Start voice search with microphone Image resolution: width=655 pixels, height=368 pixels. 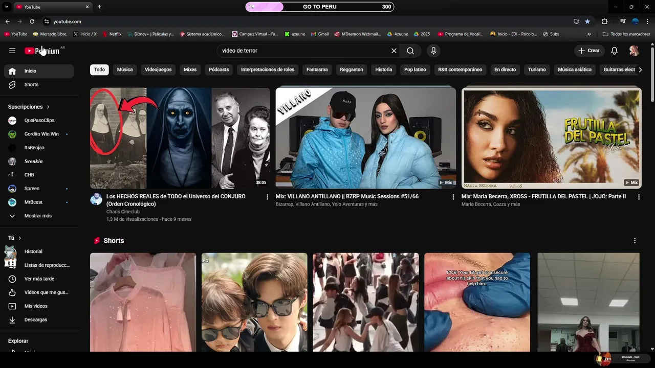[x=433, y=51]
